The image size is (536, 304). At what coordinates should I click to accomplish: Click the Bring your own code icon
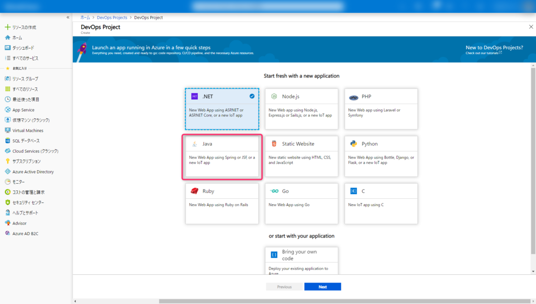(274, 255)
